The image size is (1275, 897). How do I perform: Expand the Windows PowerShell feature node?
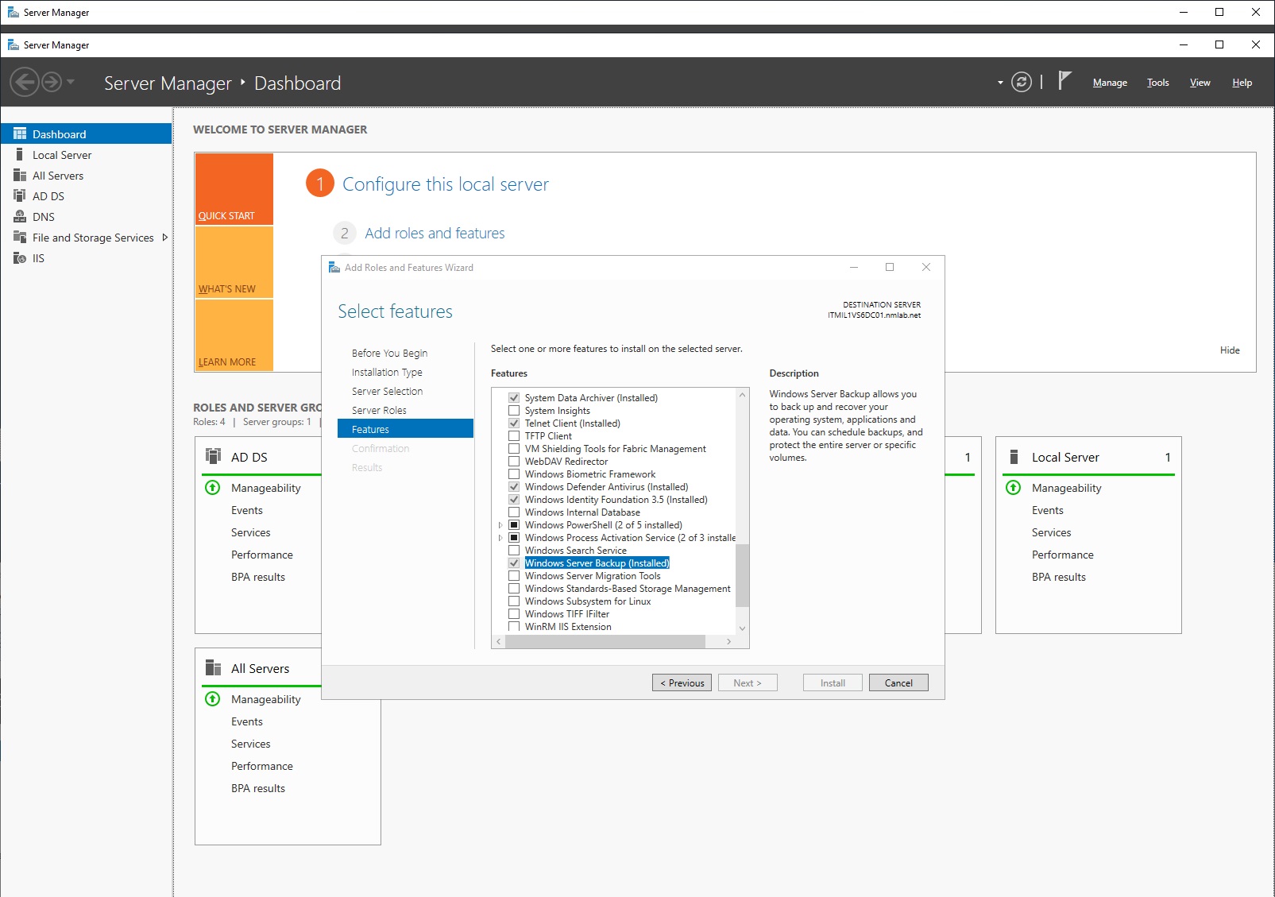(500, 525)
